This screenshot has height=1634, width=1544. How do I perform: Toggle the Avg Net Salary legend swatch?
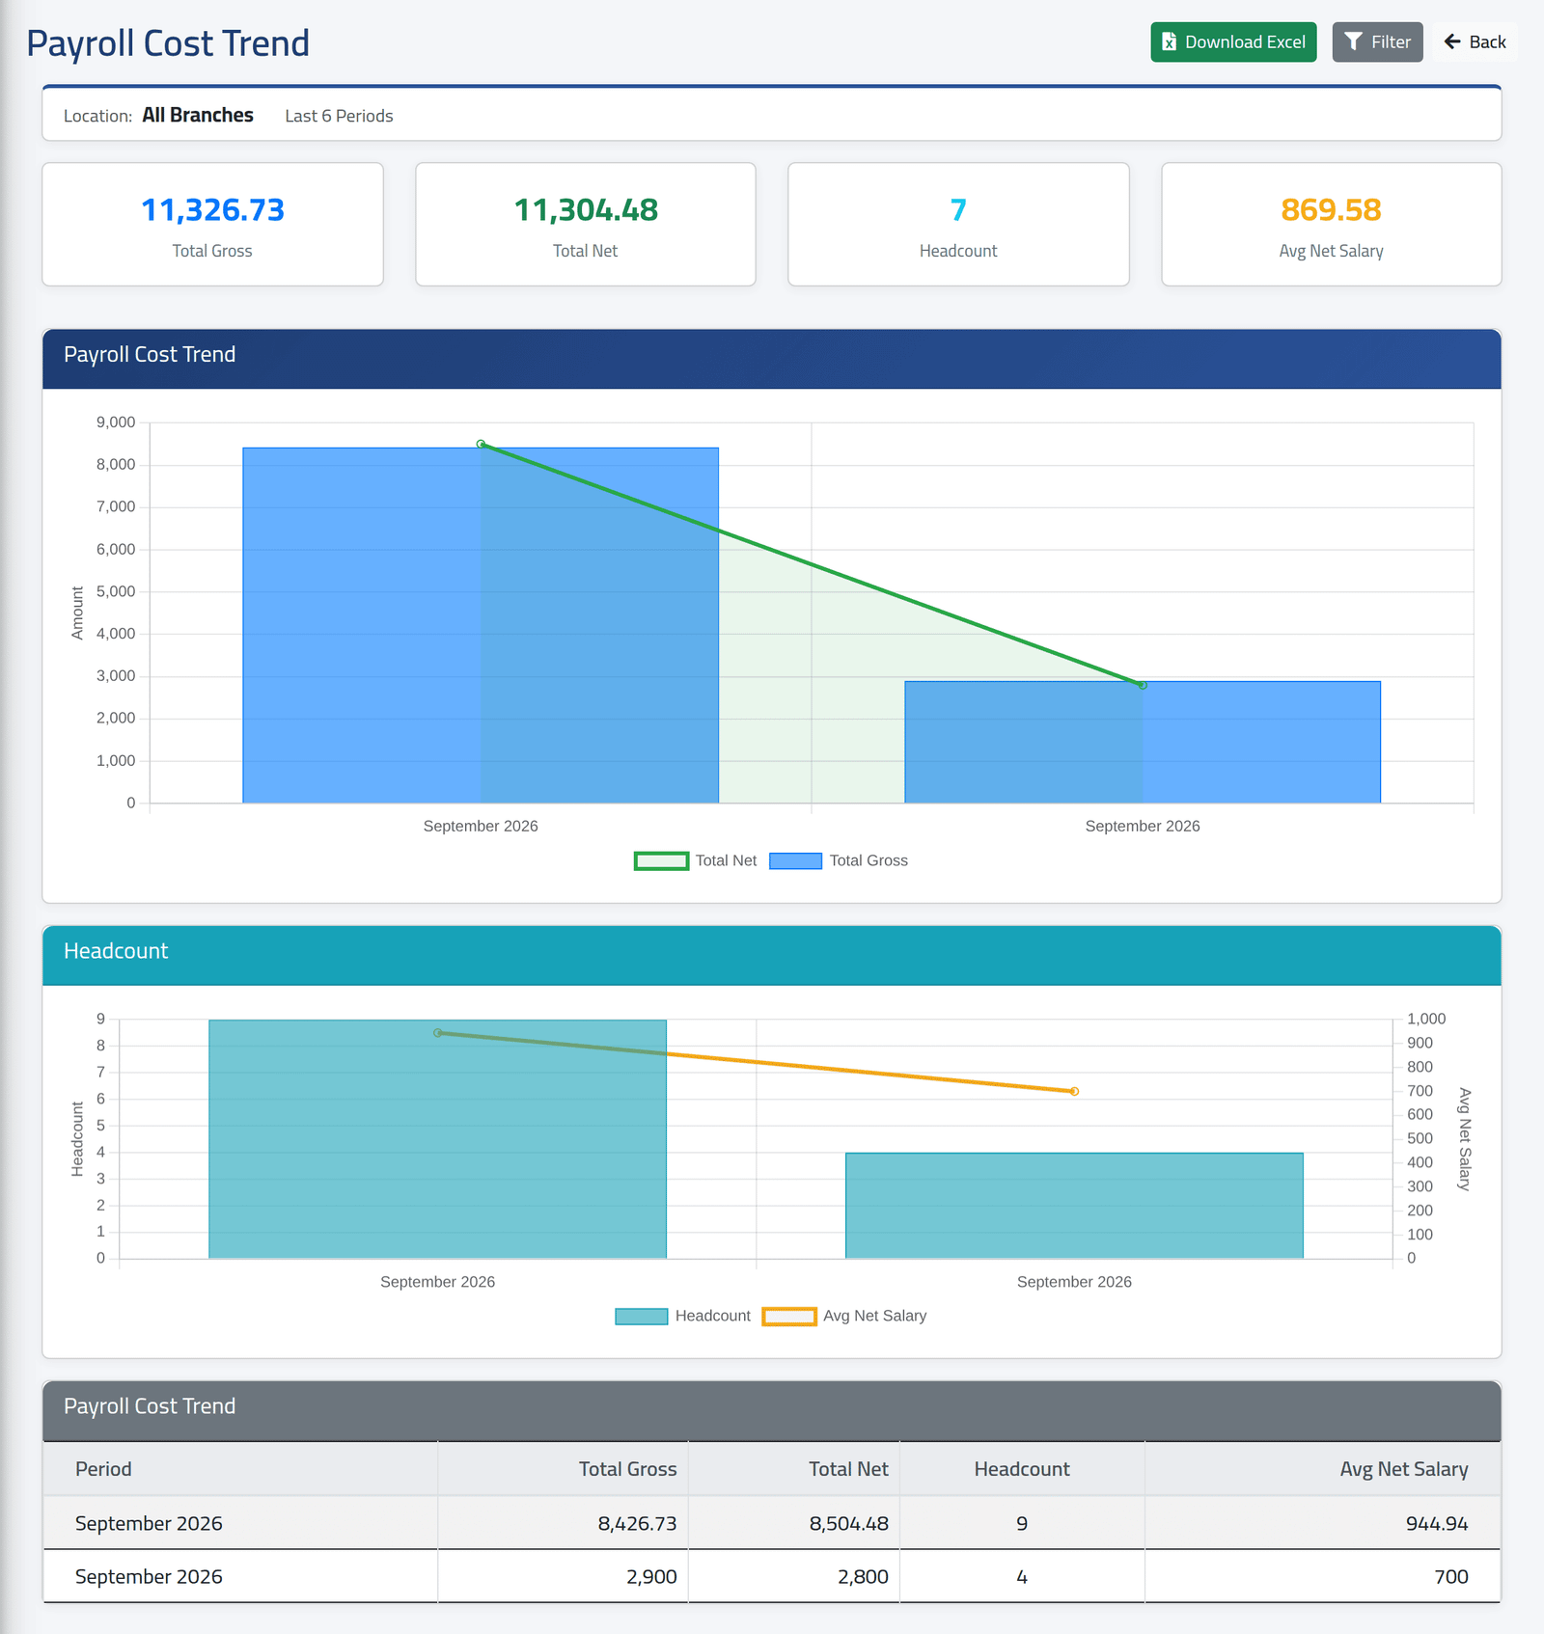pyautogui.click(x=789, y=1316)
